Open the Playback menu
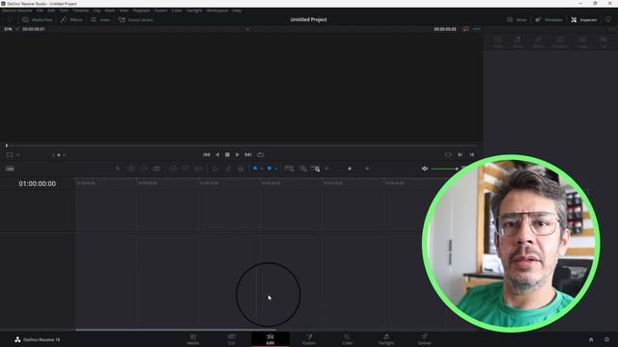The height and width of the screenshot is (347, 618). (x=141, y=11)
